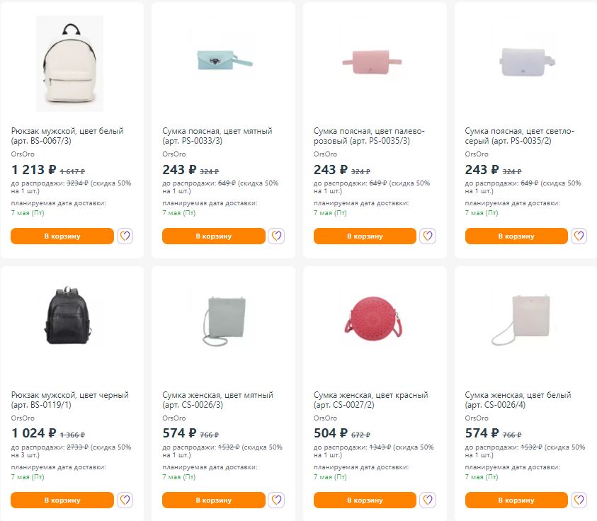The image size is (597, 521).
Task: Click heart icon for mint women's bag
Action: click(276, 500)
